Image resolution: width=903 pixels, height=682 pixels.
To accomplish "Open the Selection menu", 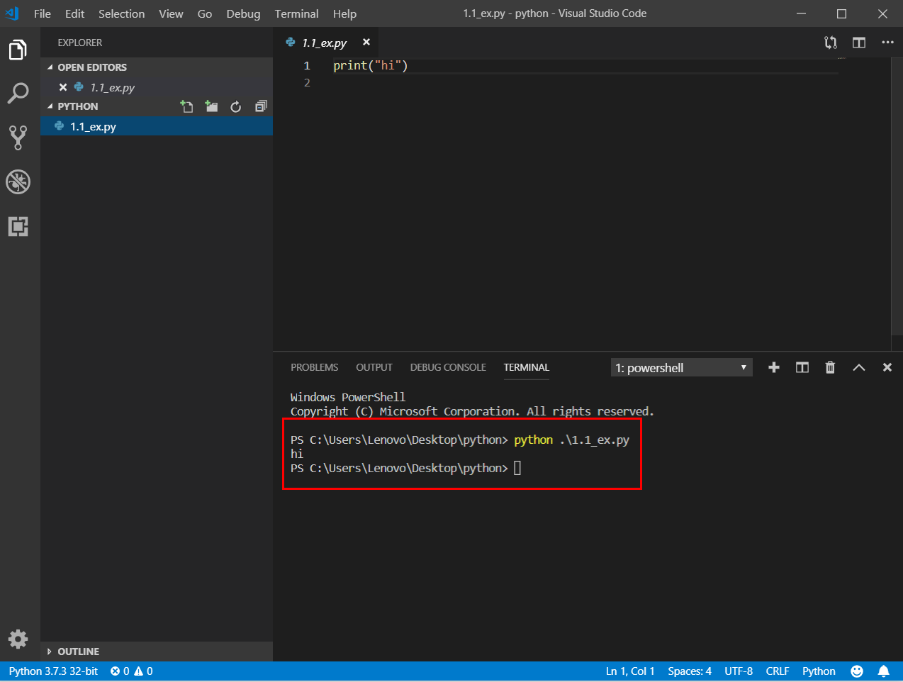I will click(x=121, y=13).
